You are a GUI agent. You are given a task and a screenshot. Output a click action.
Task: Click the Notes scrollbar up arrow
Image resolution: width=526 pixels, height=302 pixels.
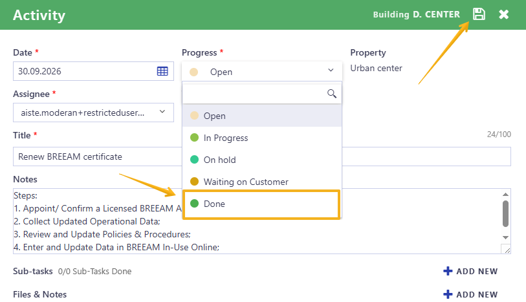pyautogui.click(x=505, y=195)
